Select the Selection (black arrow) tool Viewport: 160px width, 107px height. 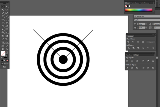coord(3,7)
